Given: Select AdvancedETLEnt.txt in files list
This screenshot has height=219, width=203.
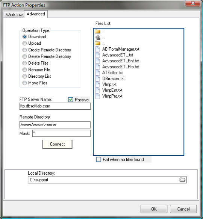Looking at the screenshot, I should (x=121, y=61).
